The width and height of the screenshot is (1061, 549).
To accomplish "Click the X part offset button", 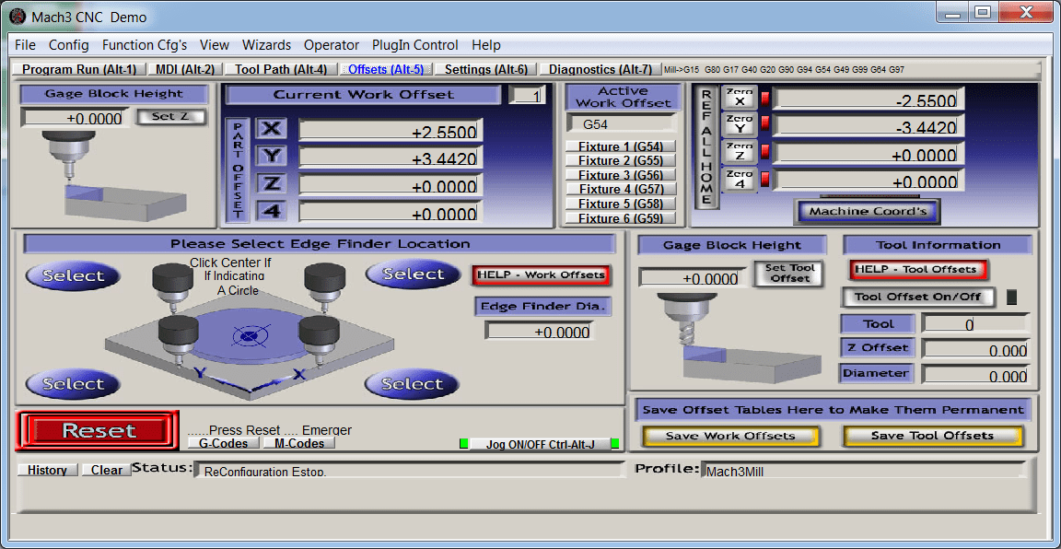I will click(271, 129).
